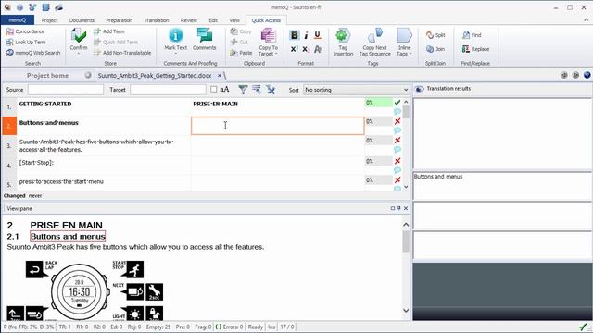Apply superscript formatting

point(294,49)
